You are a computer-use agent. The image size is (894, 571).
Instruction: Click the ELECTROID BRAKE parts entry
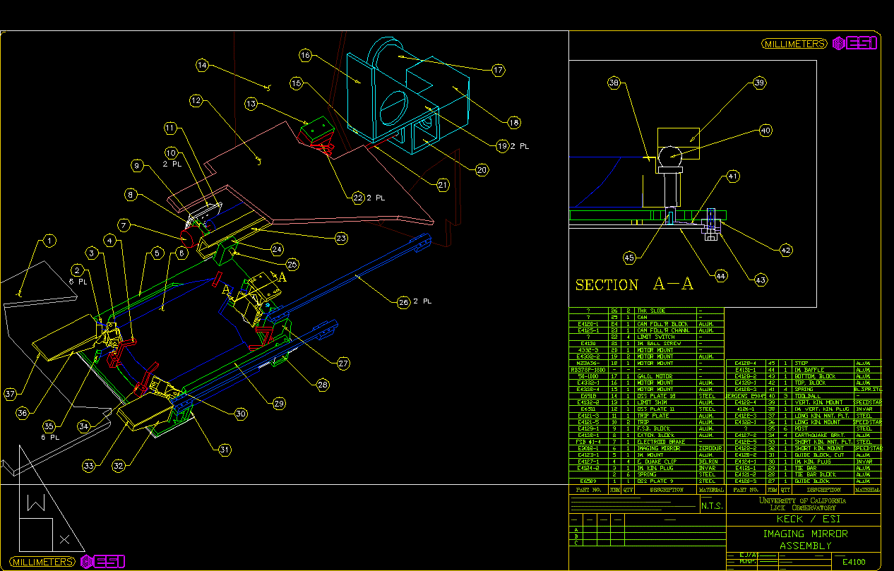(x=661, y=442)
